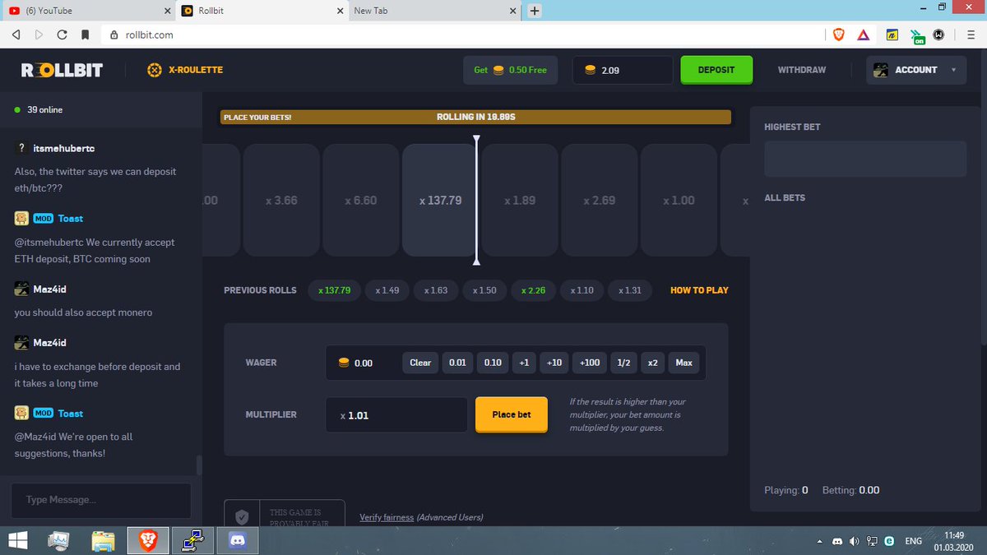Click the Place bet button

coord(512,414)
